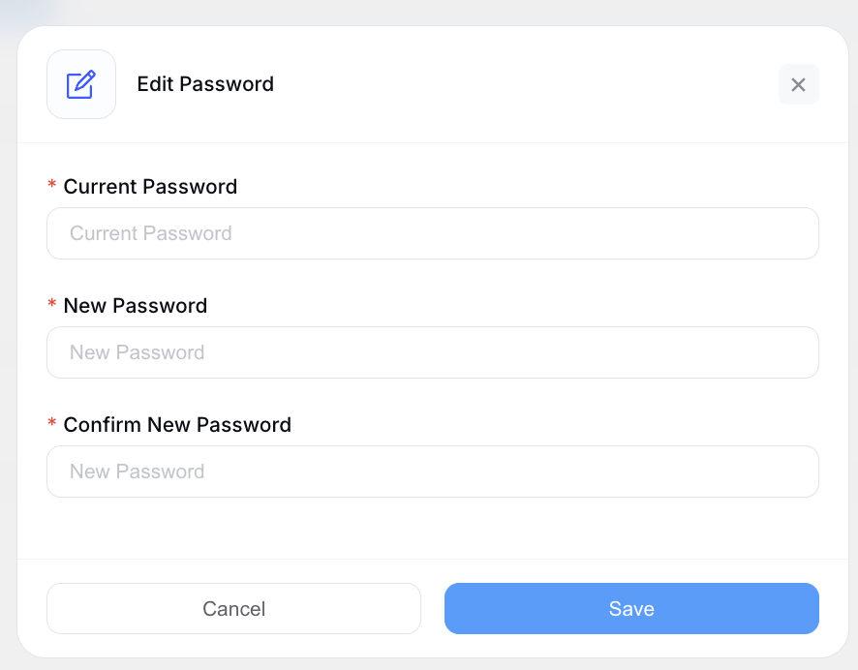
Task: Click the Edit Password dialog title
Action: click(205, 84)
